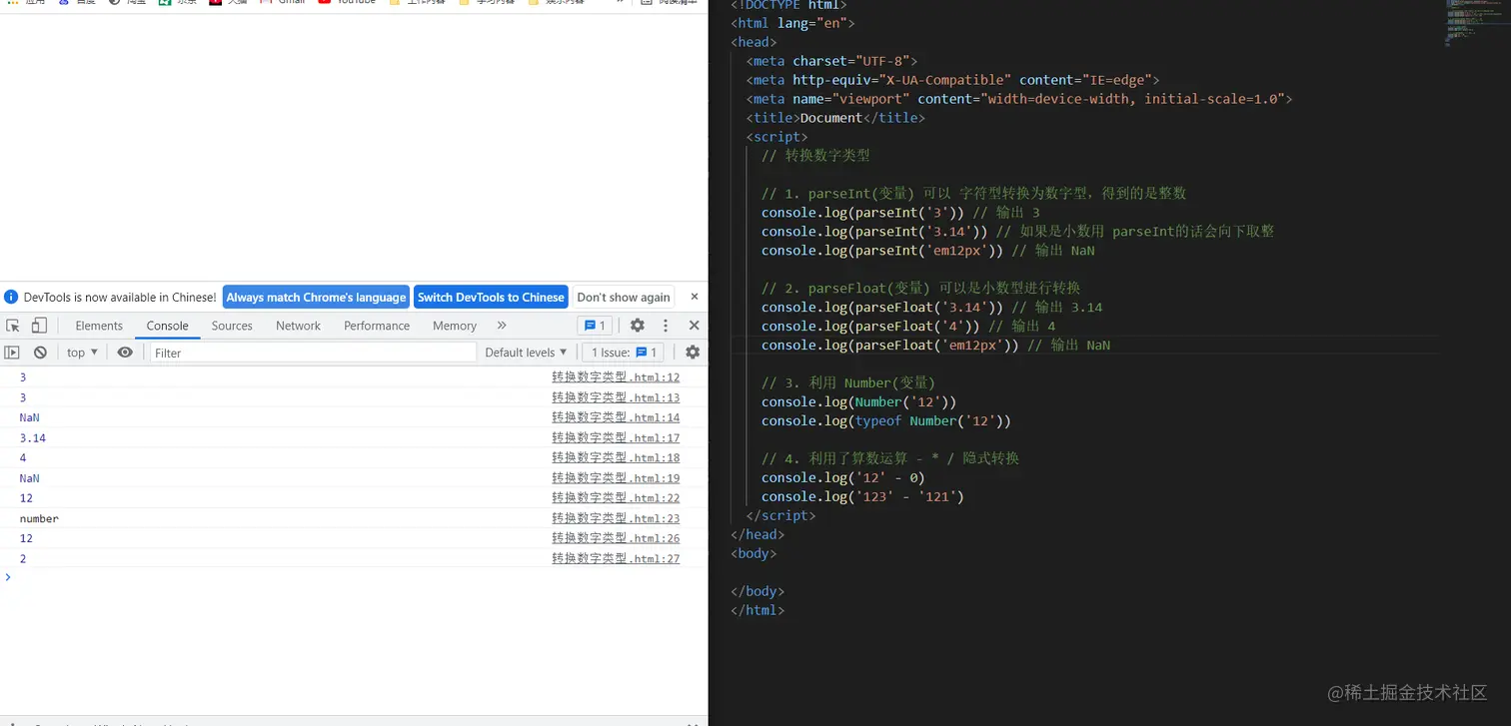Select the Console tab
The height and width of the screenshot is (726, 1511).
pos(167,326)
